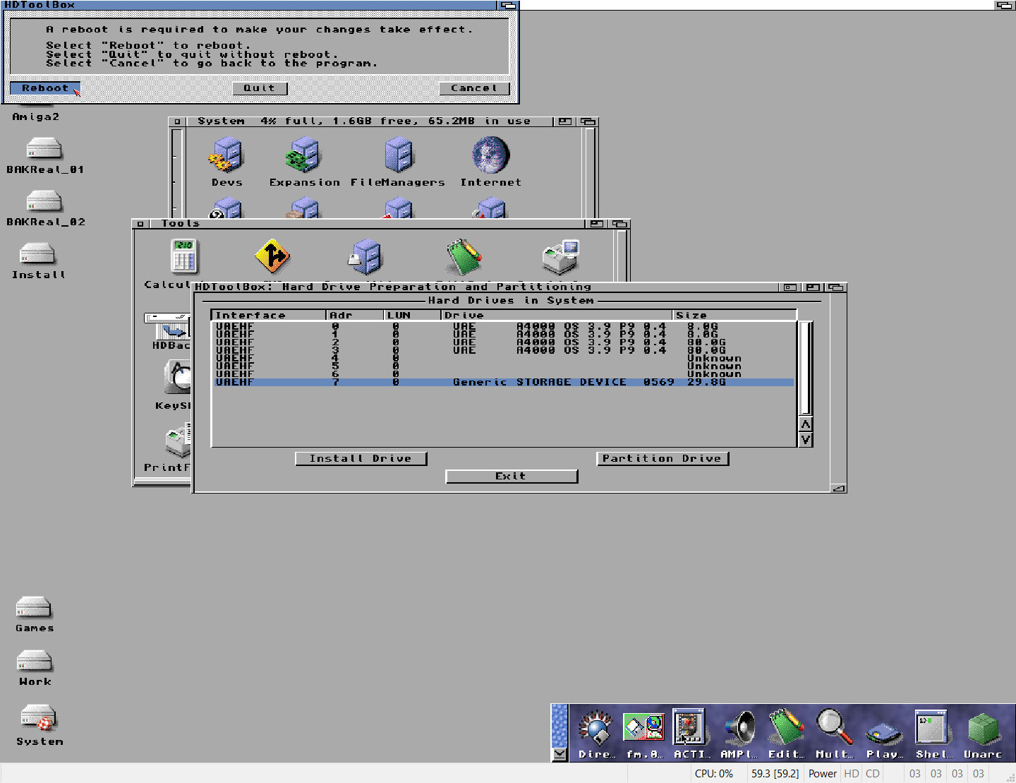Launch the Calculator icon in the Tools window
Screen dimensions: 1016x783
pyautogui.click(x=184, y=256)
